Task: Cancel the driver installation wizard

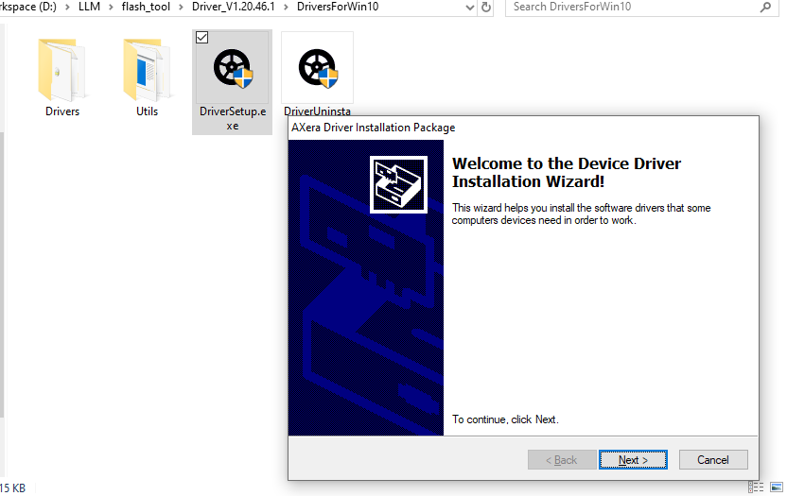Action: click(712, 460)
